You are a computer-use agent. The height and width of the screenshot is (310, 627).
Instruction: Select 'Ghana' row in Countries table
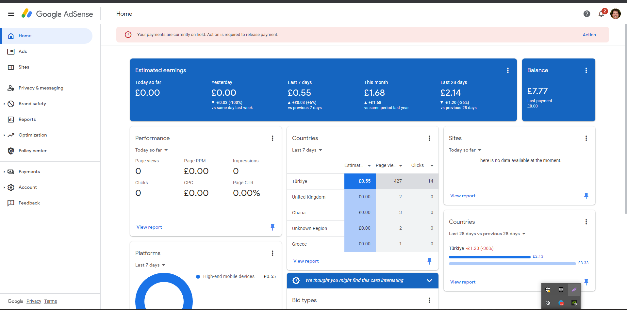(363, 213)
